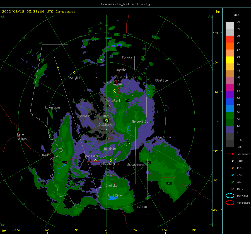
Task: Click the Ponoka city label
Action: (x=127, y=57)
